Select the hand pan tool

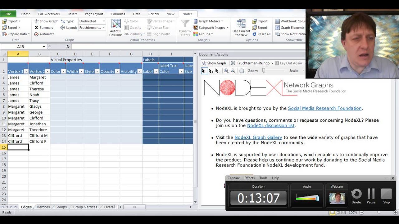coord(242,71)
